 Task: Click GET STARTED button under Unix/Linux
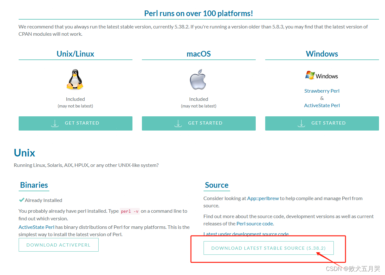point(76,123)
